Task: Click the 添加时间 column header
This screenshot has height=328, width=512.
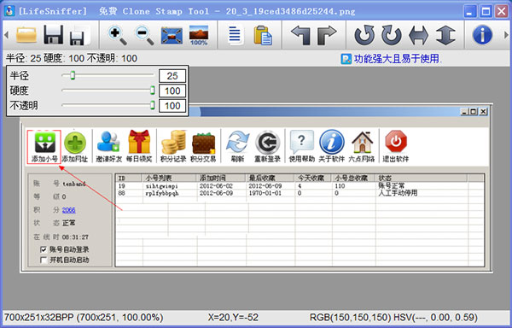Action: [x=221, y=178]
